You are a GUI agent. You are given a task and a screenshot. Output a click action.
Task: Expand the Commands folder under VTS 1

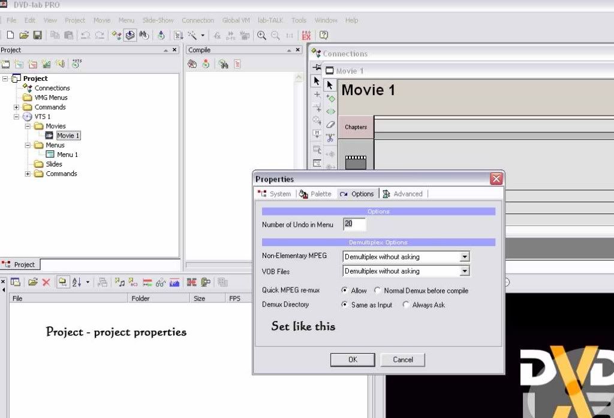[28, 174]
